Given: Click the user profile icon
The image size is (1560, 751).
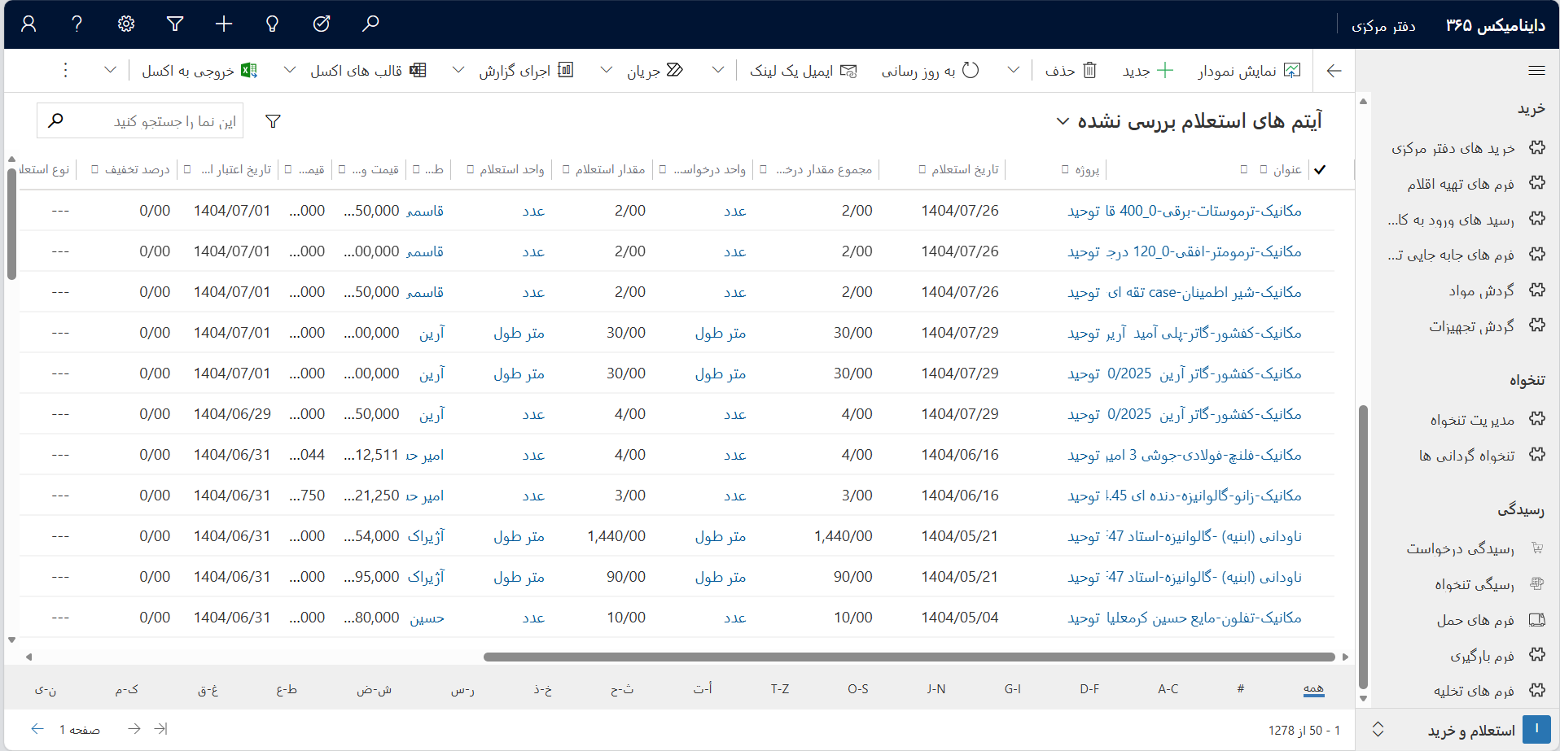Looking at the screenshot, I should pos(28,24).
